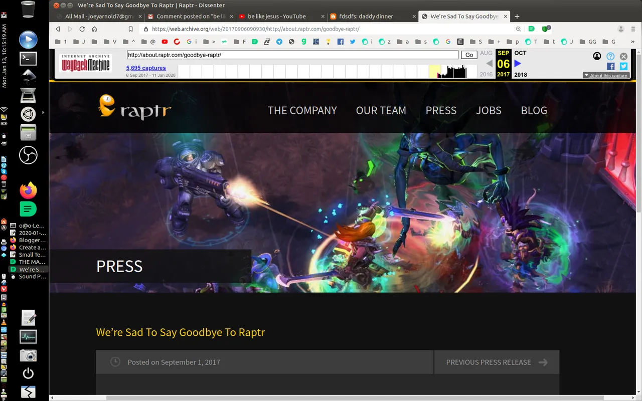This screenshot has width=642, height=401.
Task: Click the capture sparkline timeline graph
Action: pyautogui.click(x=328, y=71)
